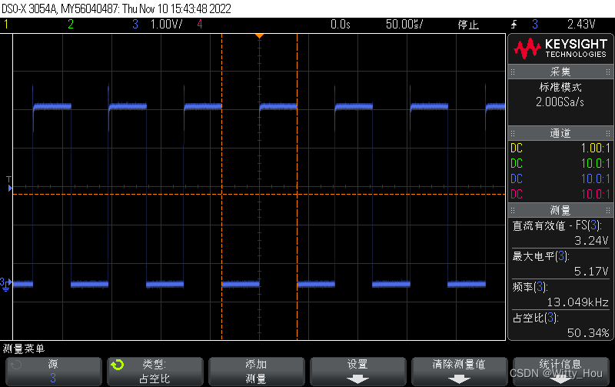Click the 2.43V trigger level value

pyautogui.click(x=581, y=25)
